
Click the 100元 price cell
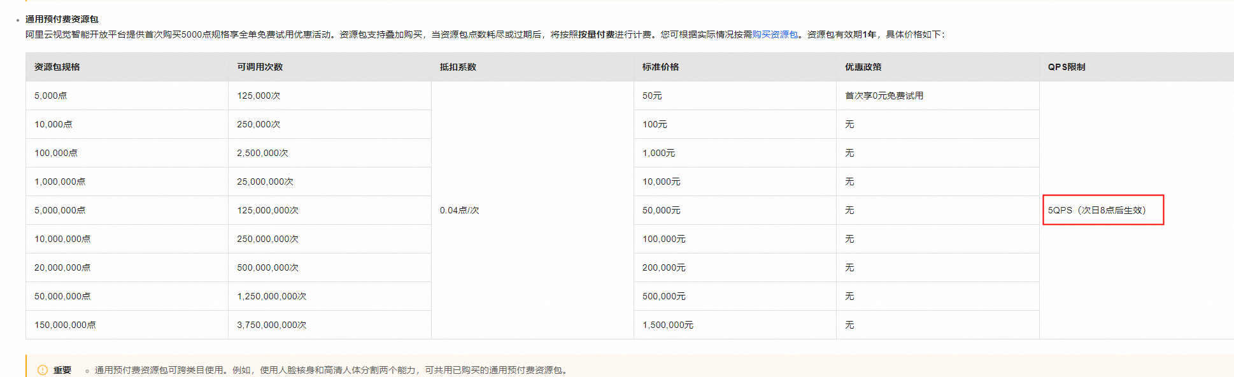pos(735,124)
